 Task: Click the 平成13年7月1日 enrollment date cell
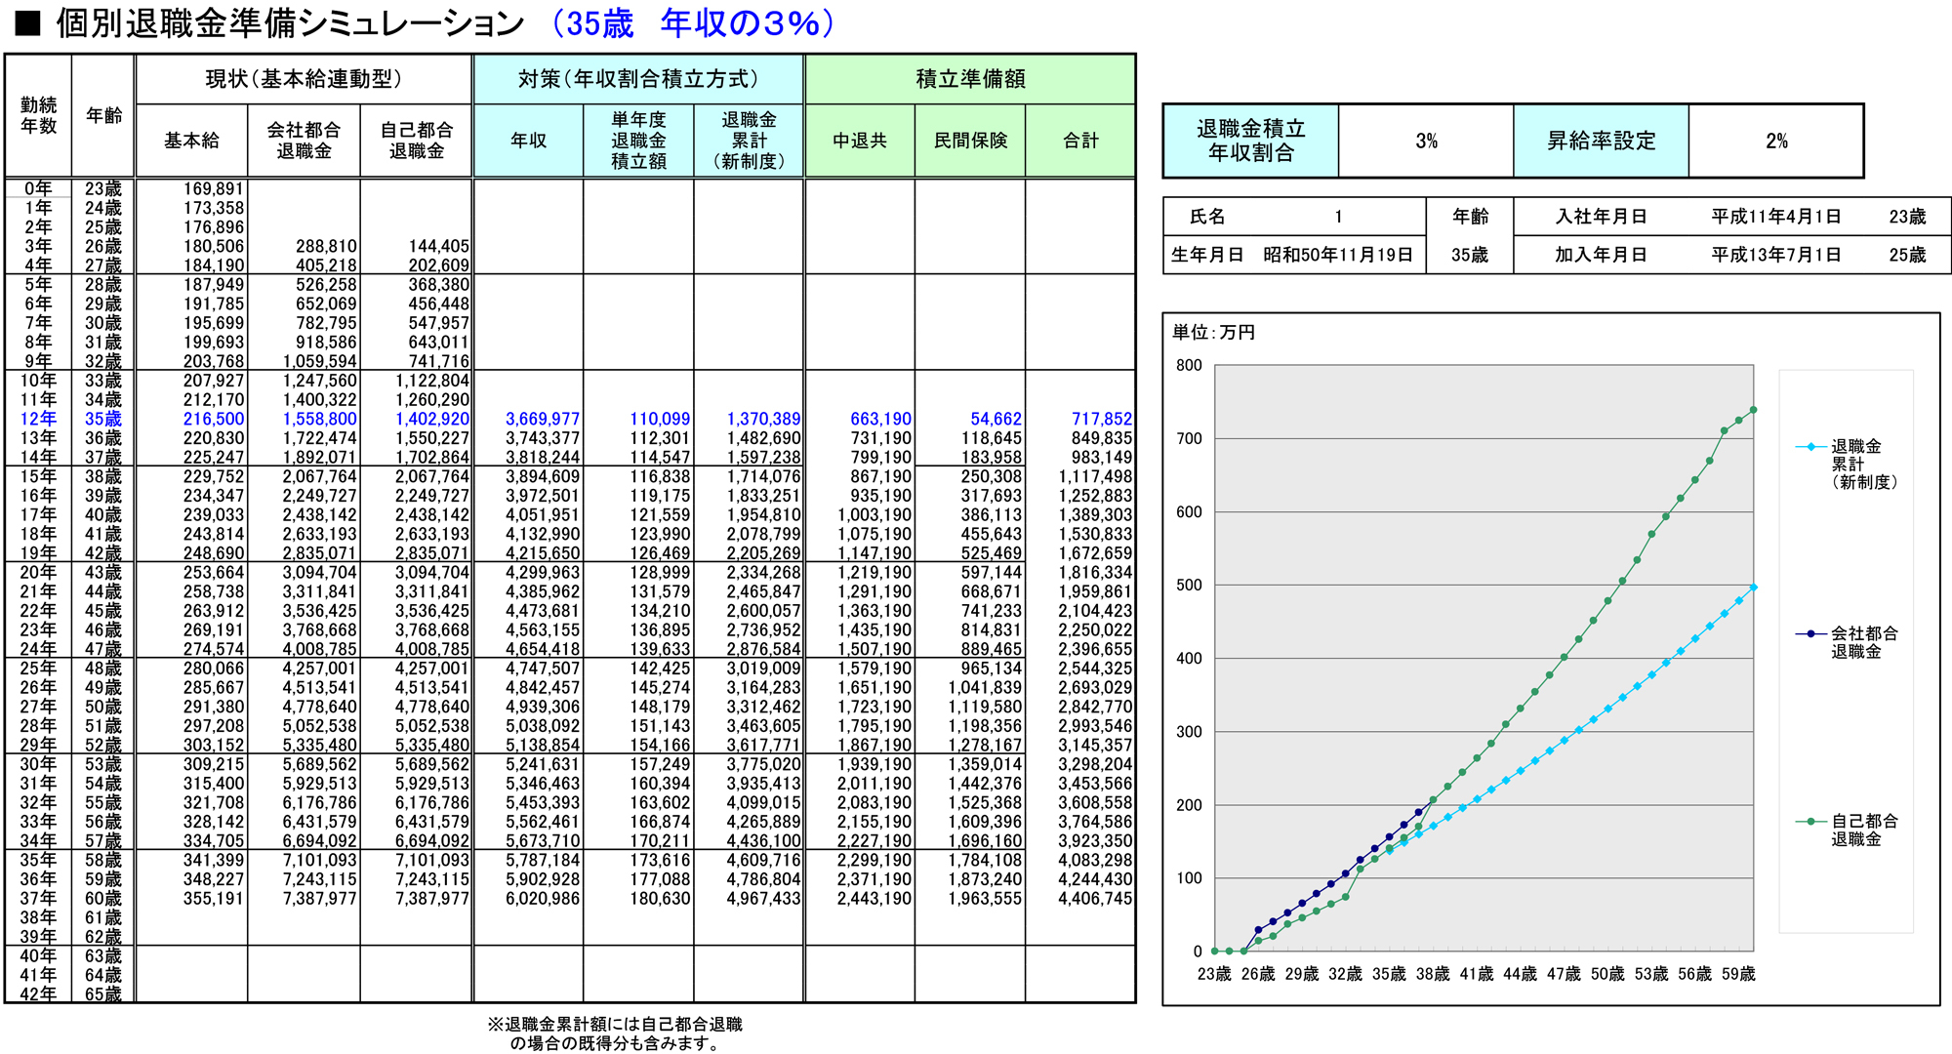coord(1775,255)
